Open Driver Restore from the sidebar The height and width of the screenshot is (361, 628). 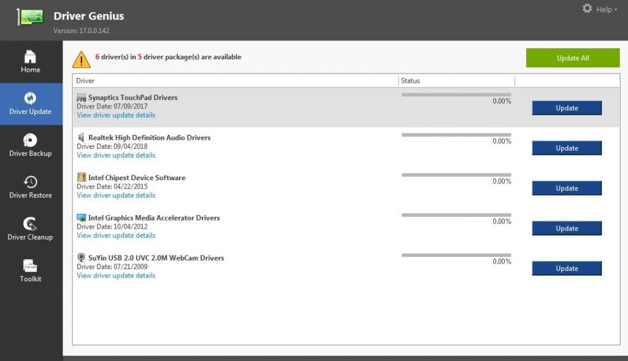click(x=30, y=187)
